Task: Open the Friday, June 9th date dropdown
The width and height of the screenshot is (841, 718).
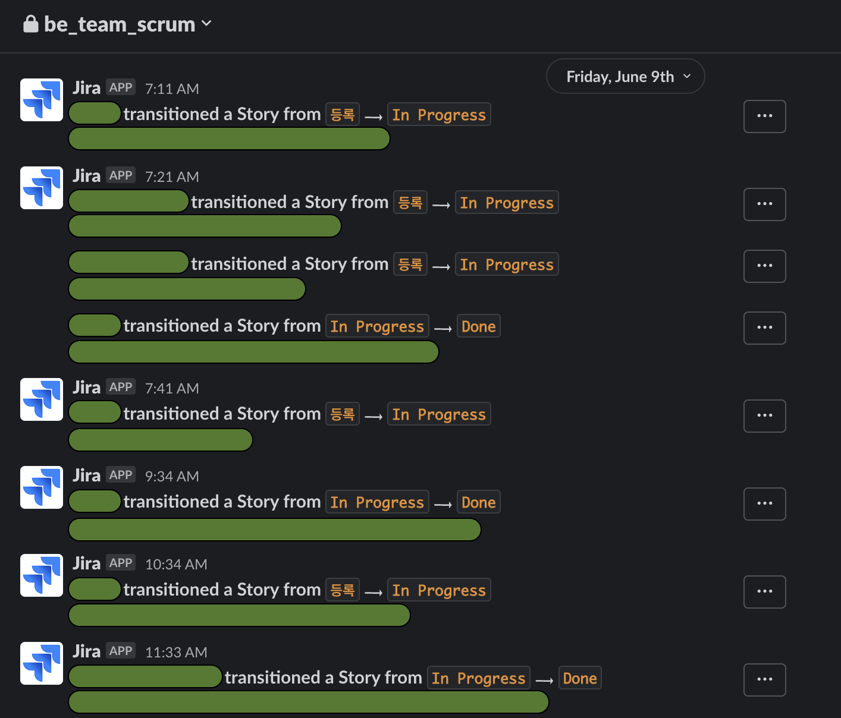Action: click(x=625, y=77)
